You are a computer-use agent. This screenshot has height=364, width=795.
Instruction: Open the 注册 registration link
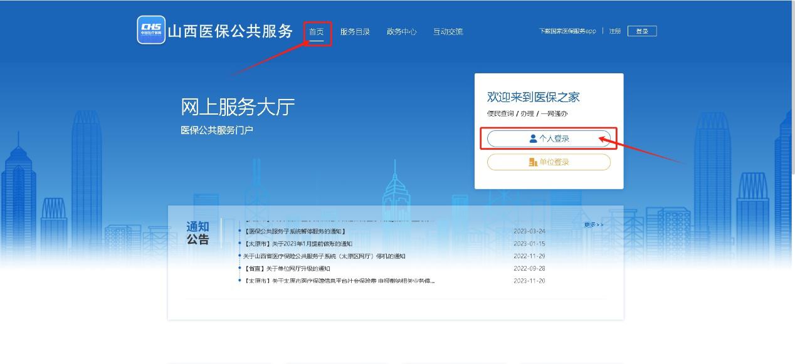point(614,30)
